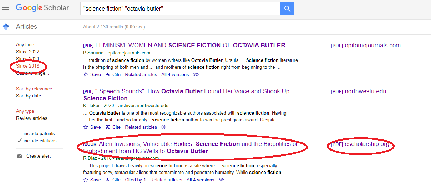The image size is (431, 190).
Task: Expand more options arrows for Alien Invasions result
Action: 221,180
